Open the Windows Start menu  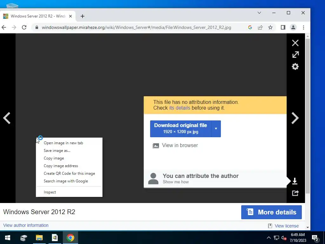[8, 238]
